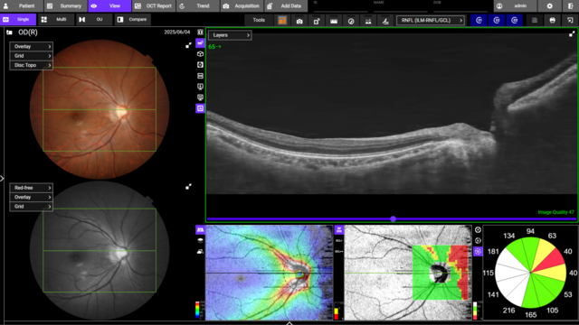Click the deviation map yellow-red legend
Screen dimensions: 579x325
[336, 313]
